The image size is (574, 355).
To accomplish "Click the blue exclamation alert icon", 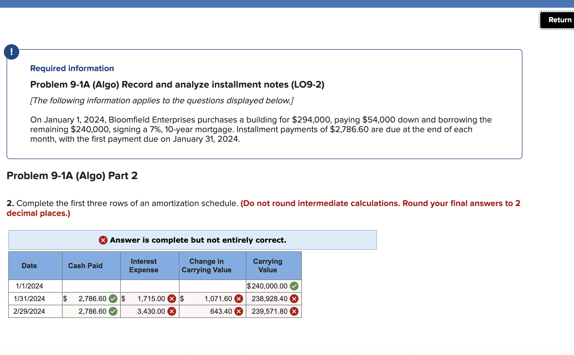I will (x=12, y=52).
